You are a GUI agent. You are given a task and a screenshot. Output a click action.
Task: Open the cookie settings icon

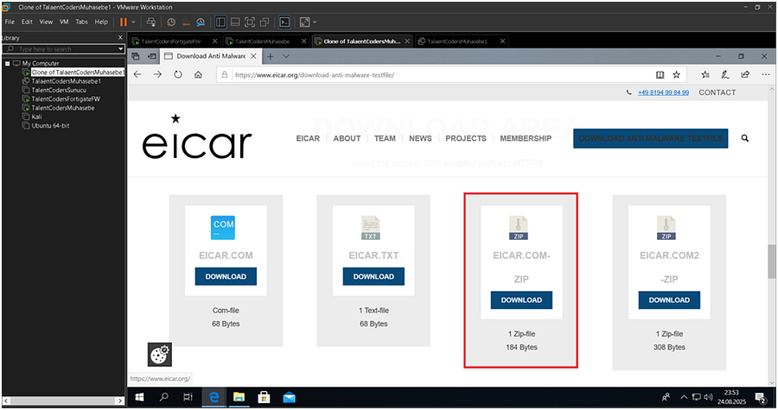(160, 355)
